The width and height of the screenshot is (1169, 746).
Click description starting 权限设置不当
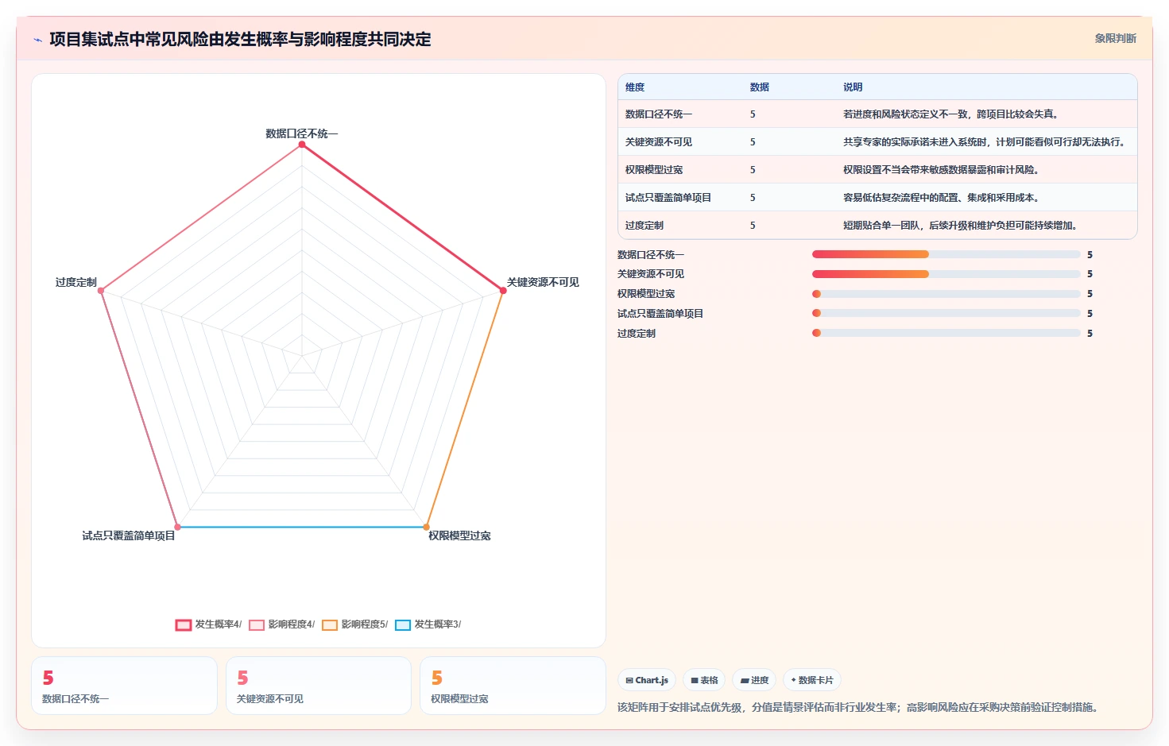point(943,170)
